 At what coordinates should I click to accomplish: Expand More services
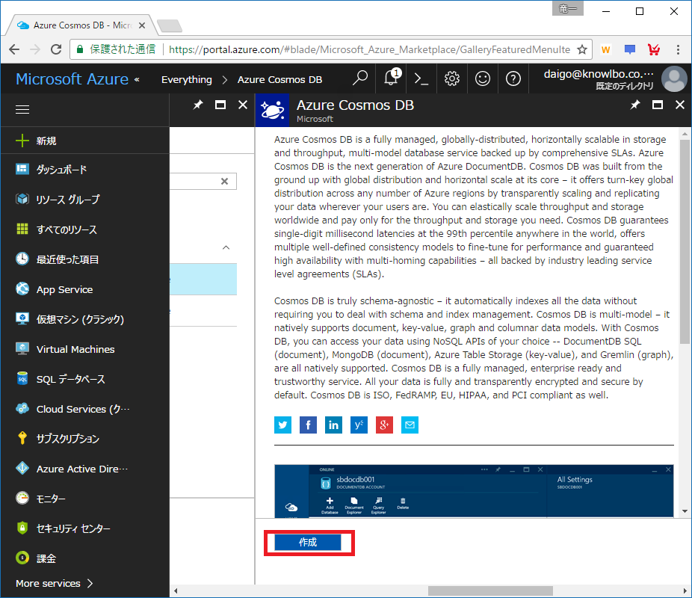(55, 584)
